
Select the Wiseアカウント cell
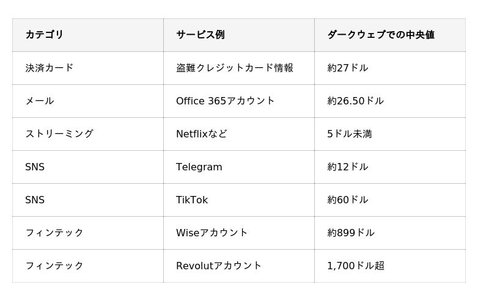coord(239,233)
